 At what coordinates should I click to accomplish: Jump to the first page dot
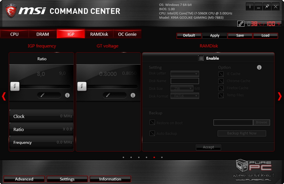click(x=123, y=157)
